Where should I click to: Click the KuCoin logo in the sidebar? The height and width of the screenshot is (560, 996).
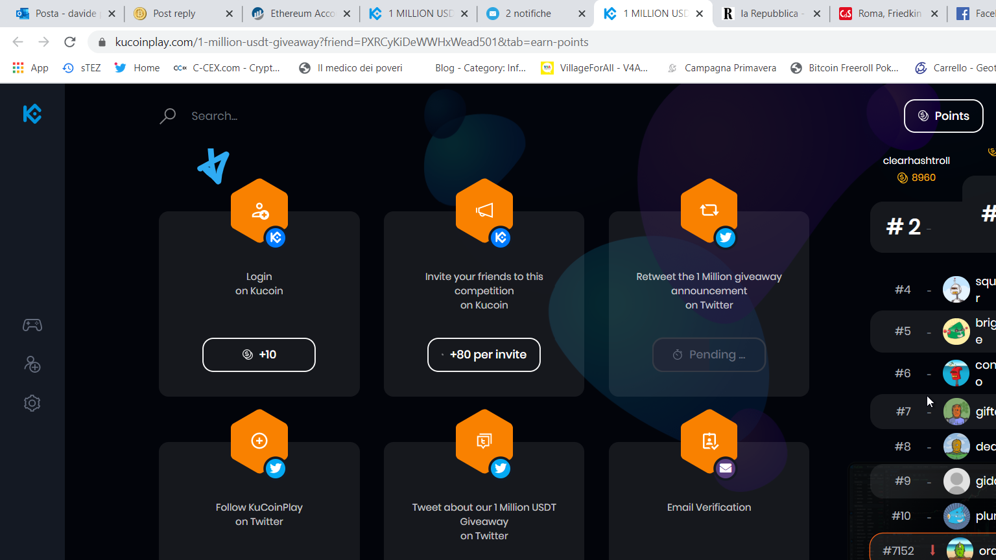pyautogui.click(x=32, y=114)
